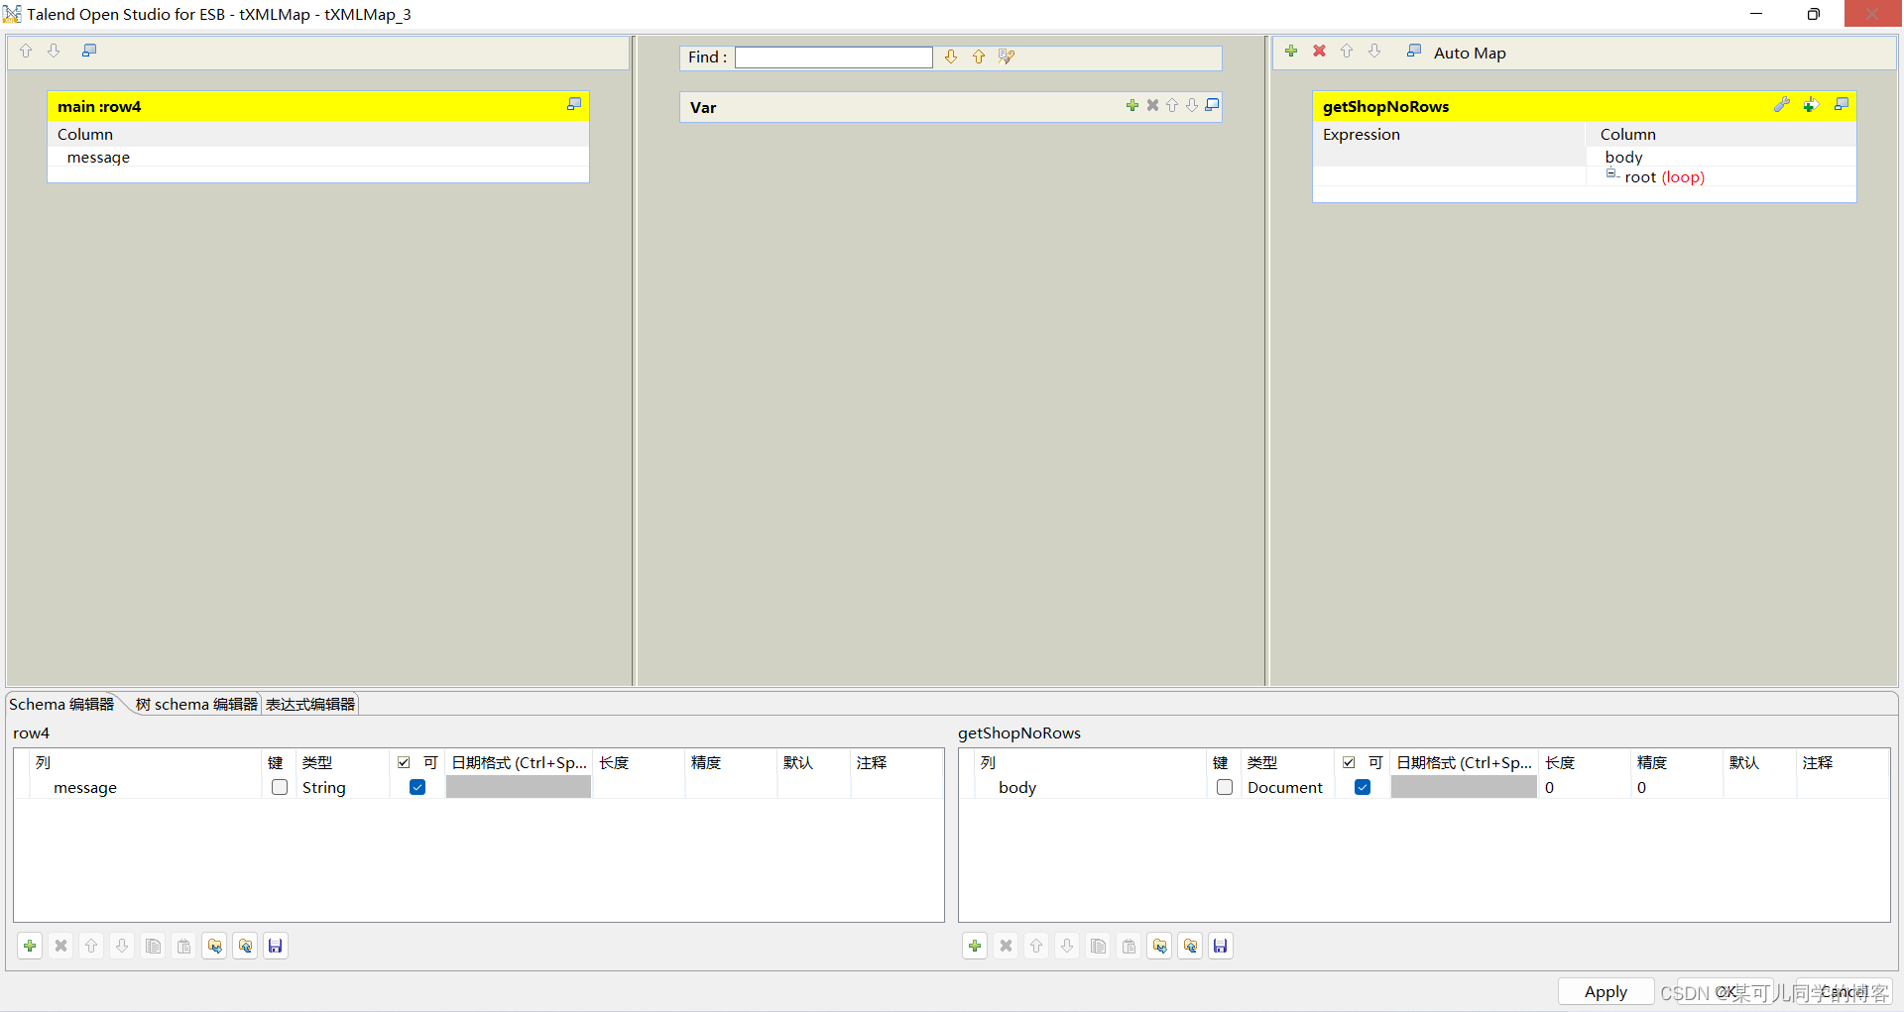This screenshot has width=1904, height=1012.
Task: Delete column in row4 schema toolbar
Action: (60, 946)
